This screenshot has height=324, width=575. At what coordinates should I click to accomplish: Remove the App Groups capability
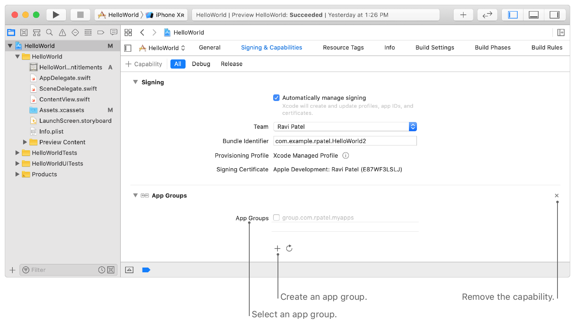click(x=557, y=196)
